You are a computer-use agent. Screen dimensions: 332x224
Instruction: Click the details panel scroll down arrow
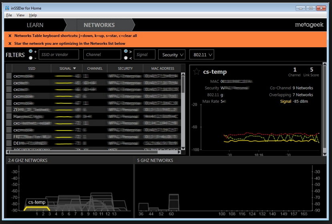[324, 154]
